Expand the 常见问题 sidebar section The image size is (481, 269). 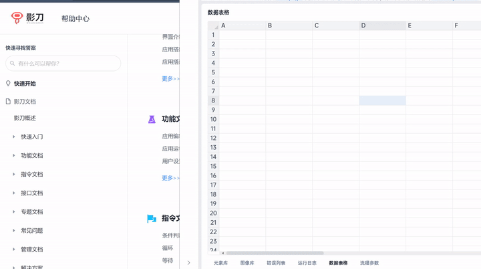click(14, 230)
